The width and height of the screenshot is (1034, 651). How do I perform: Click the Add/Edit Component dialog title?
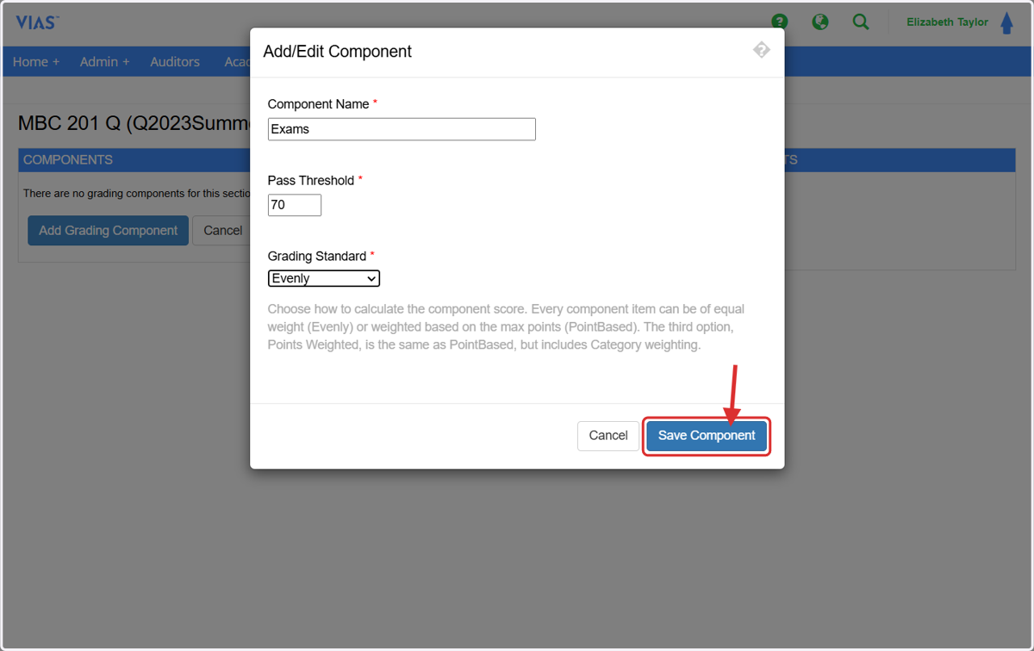338,52
